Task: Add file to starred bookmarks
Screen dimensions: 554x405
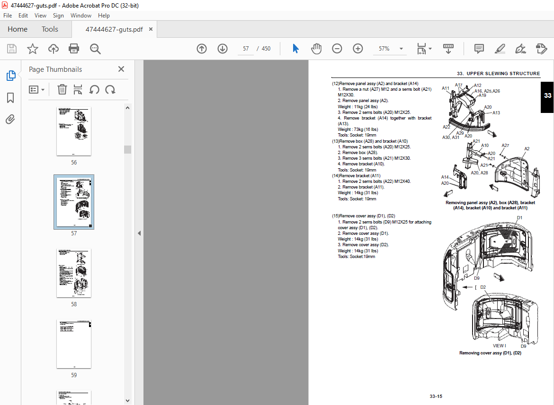Action: tap(33, 49)
